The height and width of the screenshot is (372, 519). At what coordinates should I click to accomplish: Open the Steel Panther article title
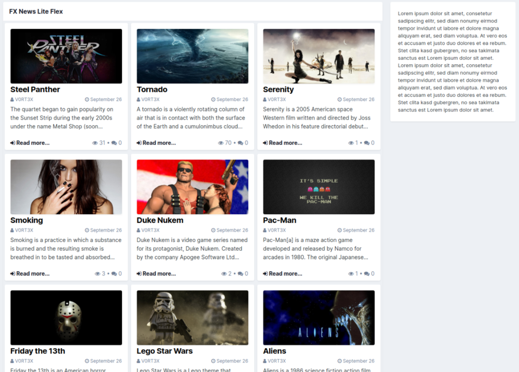[35, 90]
